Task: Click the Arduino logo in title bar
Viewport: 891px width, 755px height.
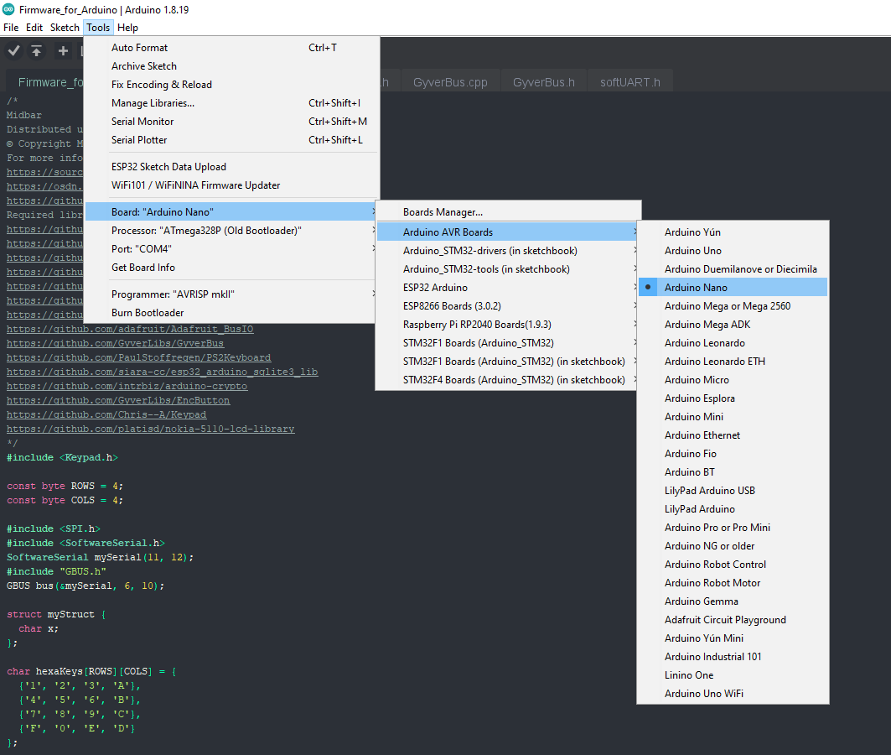Action: (x=8, y=9)
